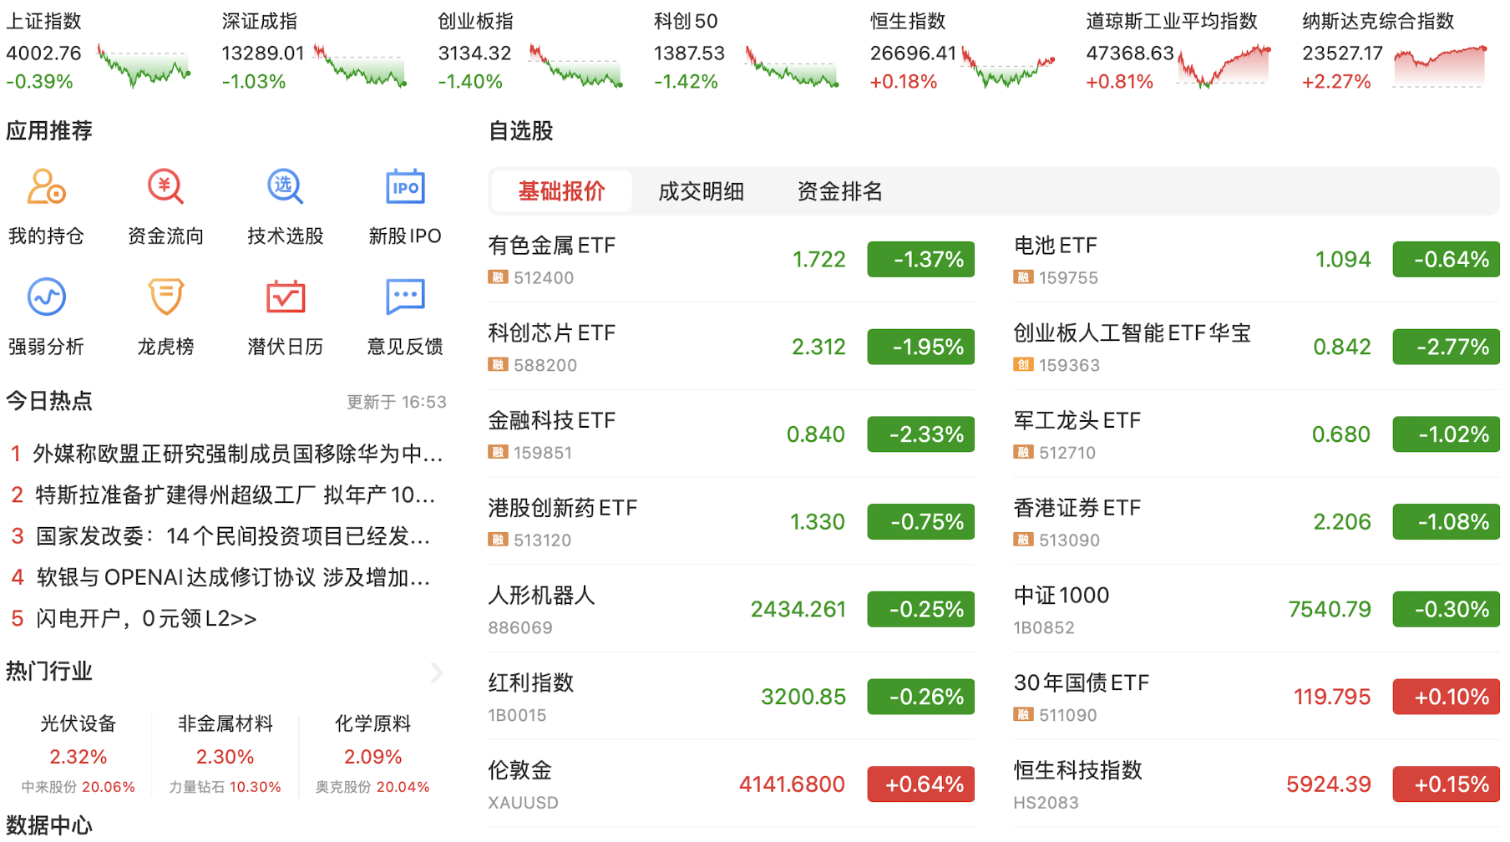Image resolution: width=1510 pixels, height=842 pixels.
Task: Expand 热门行业 with the chevron arrow
Action: coord(436,672)
